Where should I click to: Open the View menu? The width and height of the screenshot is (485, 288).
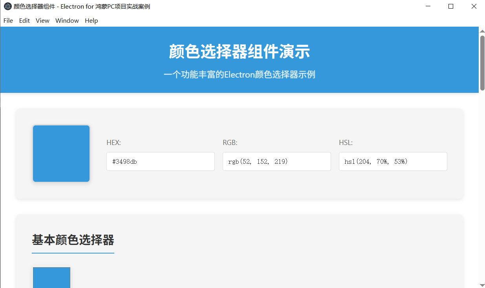tap(42, 20)
